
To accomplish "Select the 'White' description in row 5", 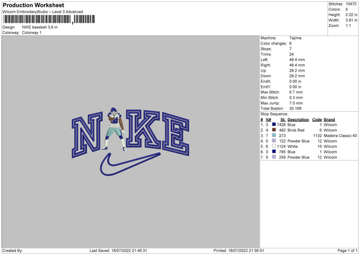I will tap(293, 147).
